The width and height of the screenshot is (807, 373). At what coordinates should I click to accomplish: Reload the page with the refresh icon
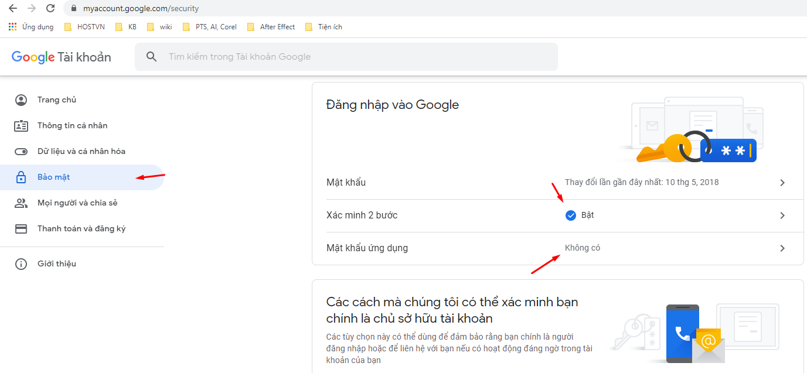(x=50, y=8)
